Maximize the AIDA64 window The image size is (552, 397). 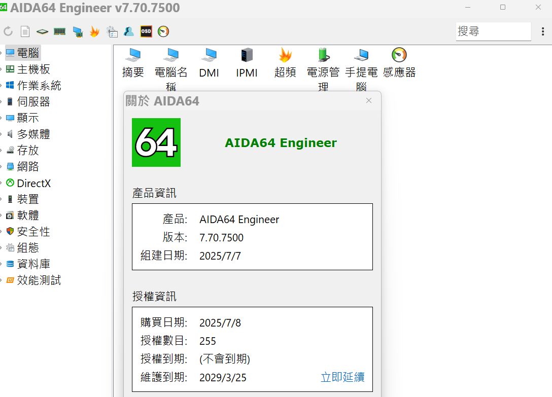pyautogui.click(x=503, y=8)
